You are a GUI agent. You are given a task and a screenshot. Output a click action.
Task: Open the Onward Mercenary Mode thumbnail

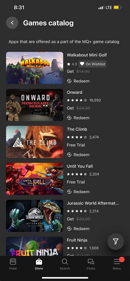pos(35,105)
